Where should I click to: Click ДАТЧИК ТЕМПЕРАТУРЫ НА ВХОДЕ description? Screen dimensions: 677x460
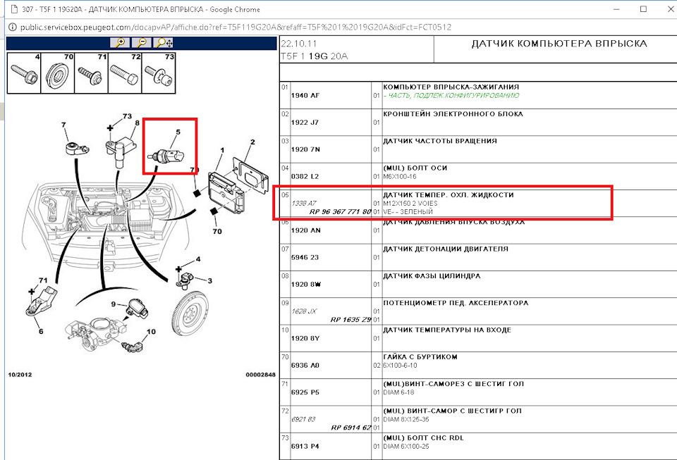tap(447, 330)
